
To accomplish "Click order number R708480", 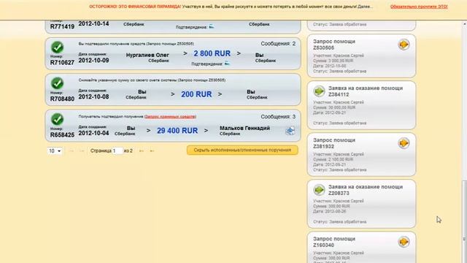I will coord(62,99).
